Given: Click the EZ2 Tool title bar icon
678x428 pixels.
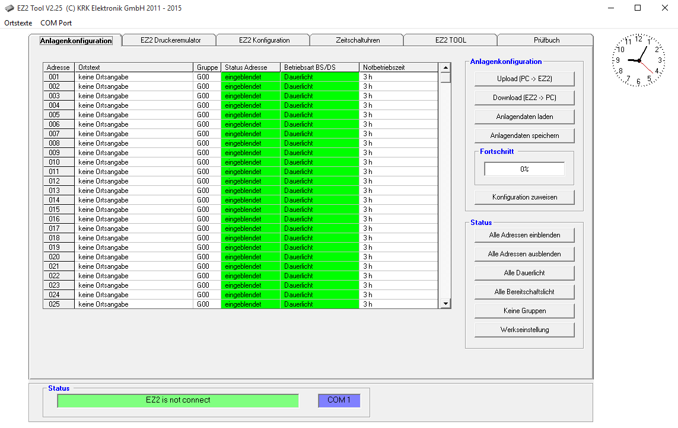Looking at the screenshot, I should click(x=9, y=8).
